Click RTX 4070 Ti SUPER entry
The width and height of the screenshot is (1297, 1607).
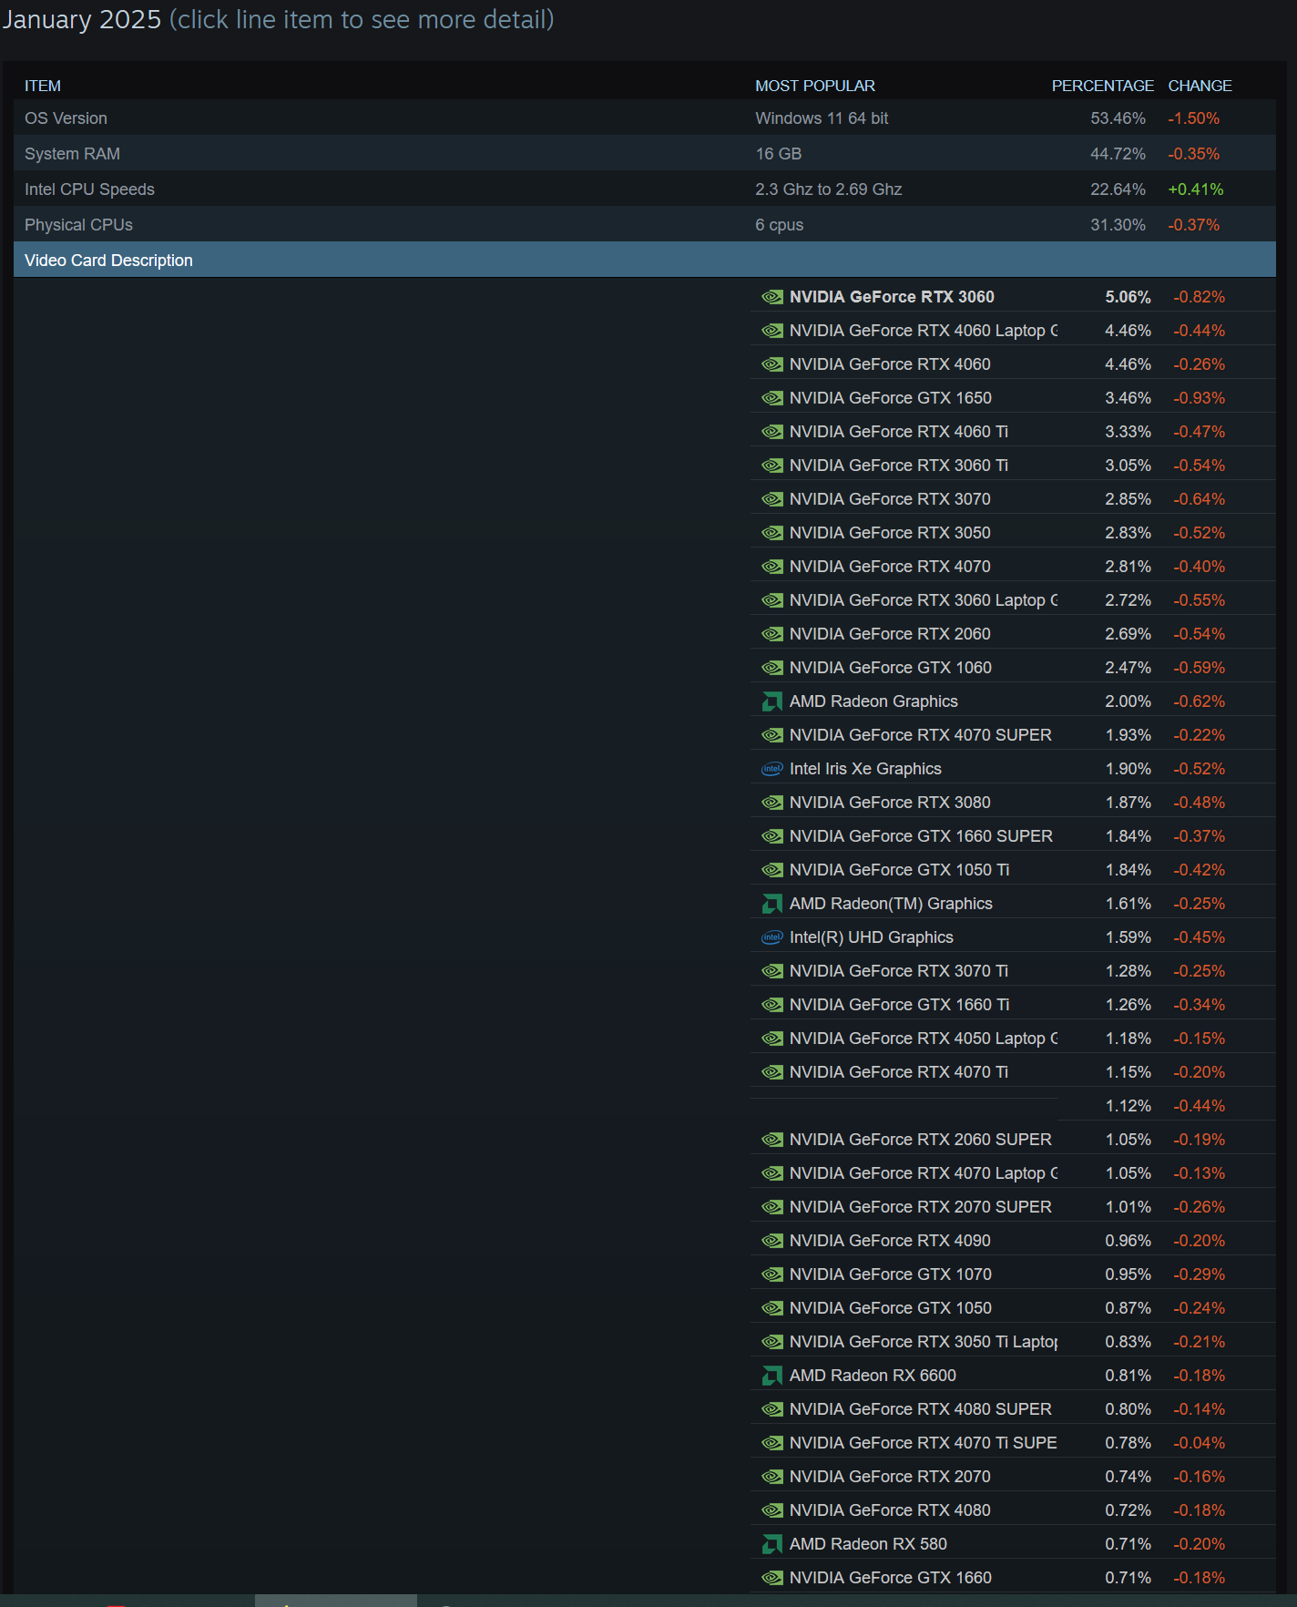[924, 1443]
